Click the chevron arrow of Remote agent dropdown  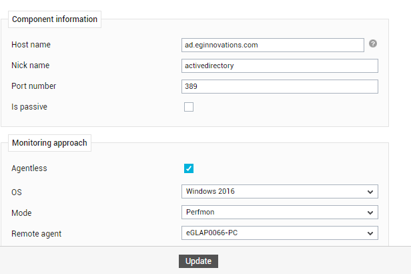(370, 233)
